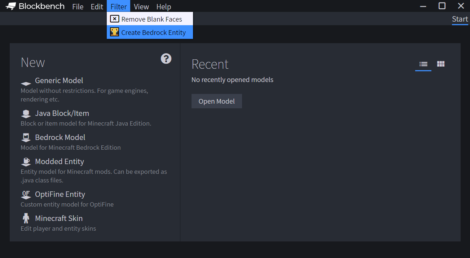
Task: Close the Filter menu
Action: (x=119, y=6)
